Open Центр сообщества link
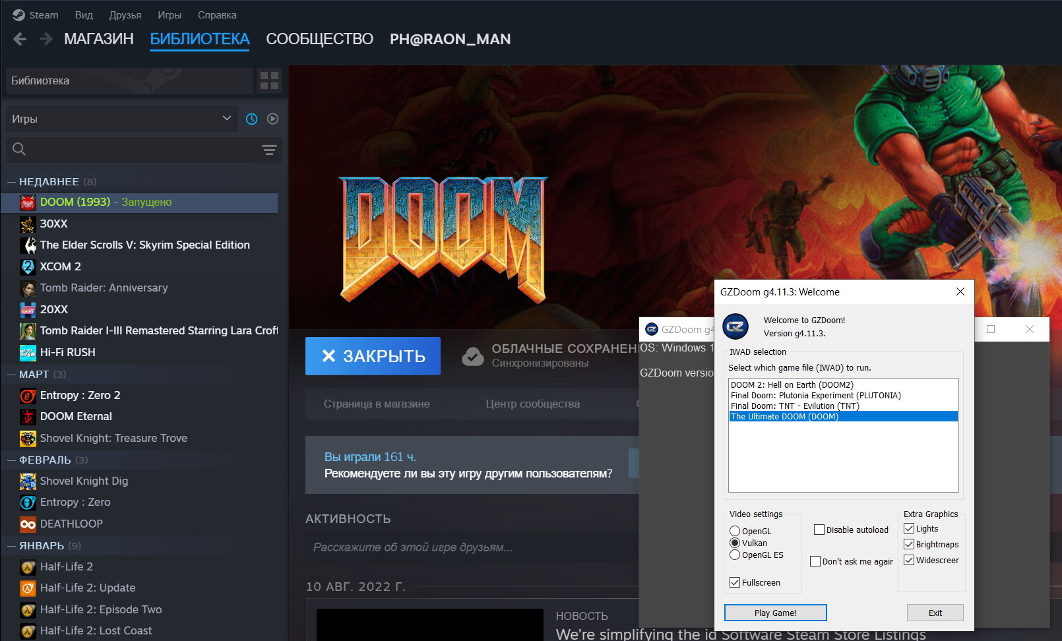1062x641 pixels. pos(533,404)
